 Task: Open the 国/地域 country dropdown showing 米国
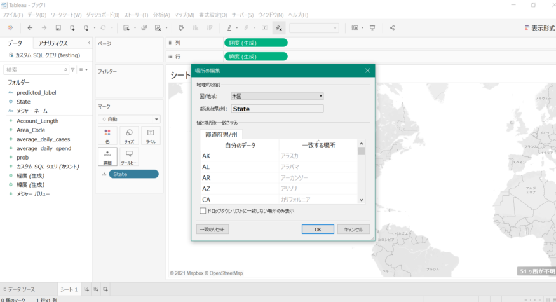click(277, 96)
